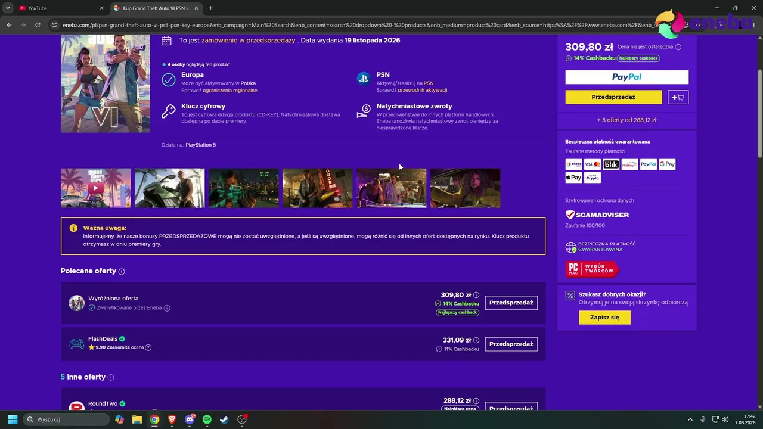763x429 pixels.
Task: Open File Explorer from the taskbar
Action: pos(137,419)
